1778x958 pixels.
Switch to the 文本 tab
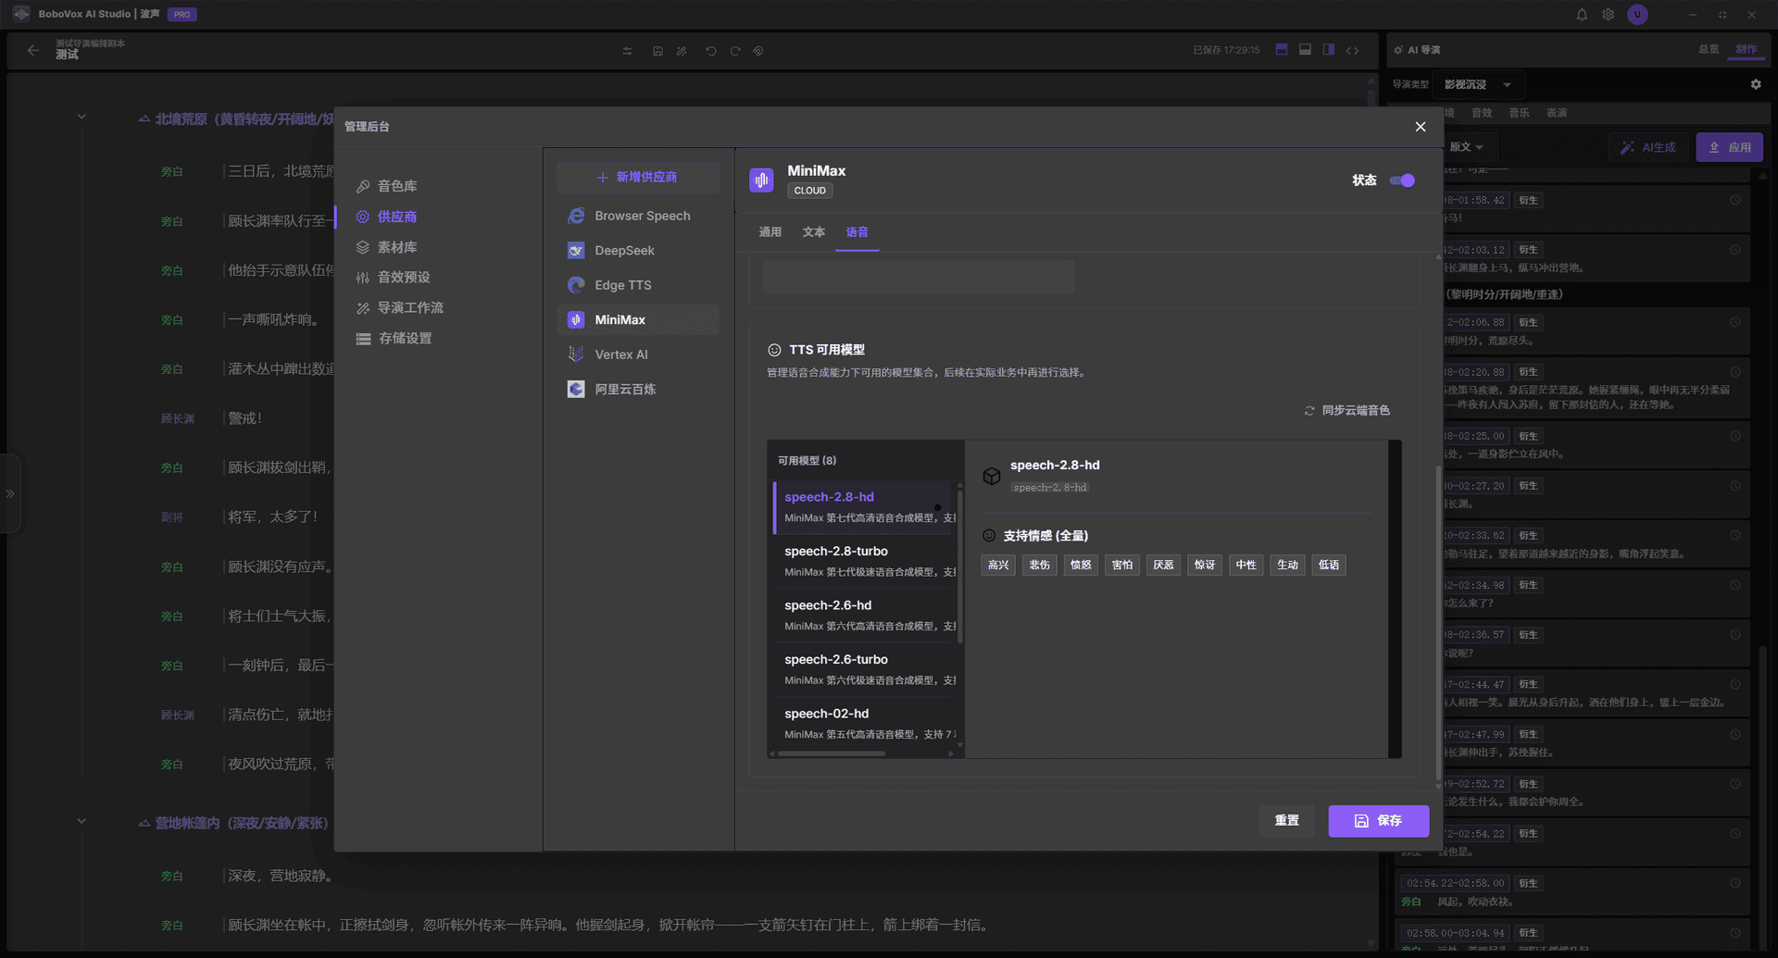click(814, 232)
